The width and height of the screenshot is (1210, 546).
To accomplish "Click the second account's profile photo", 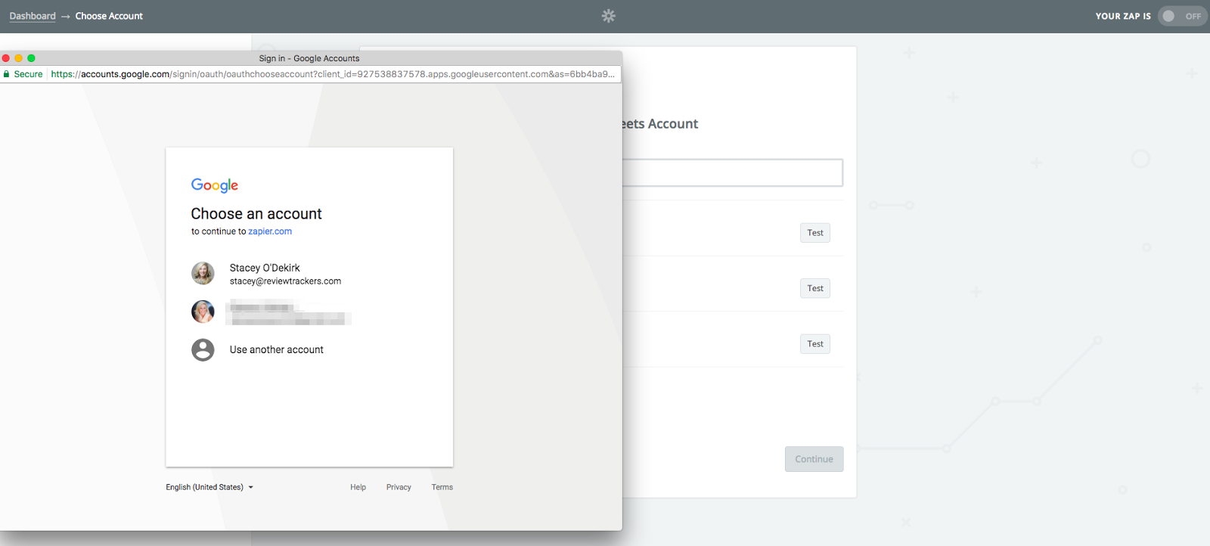I will pos(203,312).
